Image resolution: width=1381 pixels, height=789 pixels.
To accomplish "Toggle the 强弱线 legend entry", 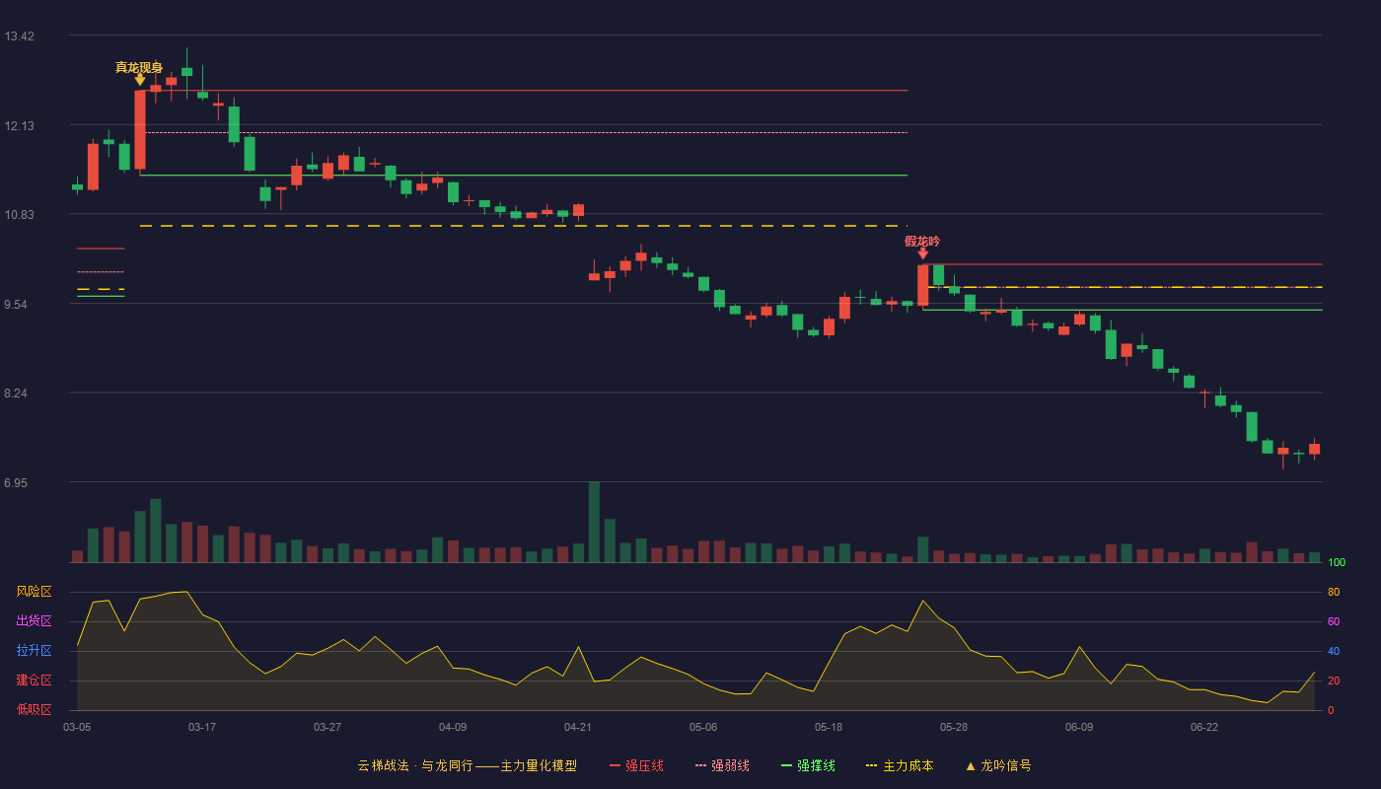I will pos(722,765).
